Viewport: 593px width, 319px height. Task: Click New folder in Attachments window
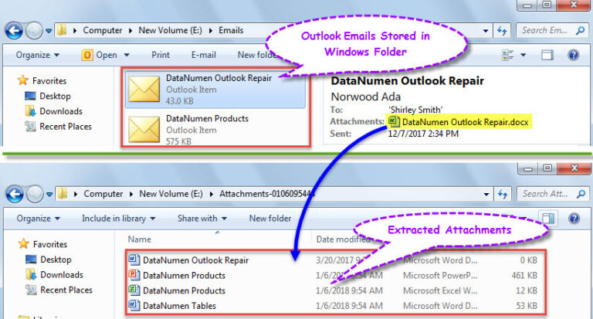(x=270, y=219)
